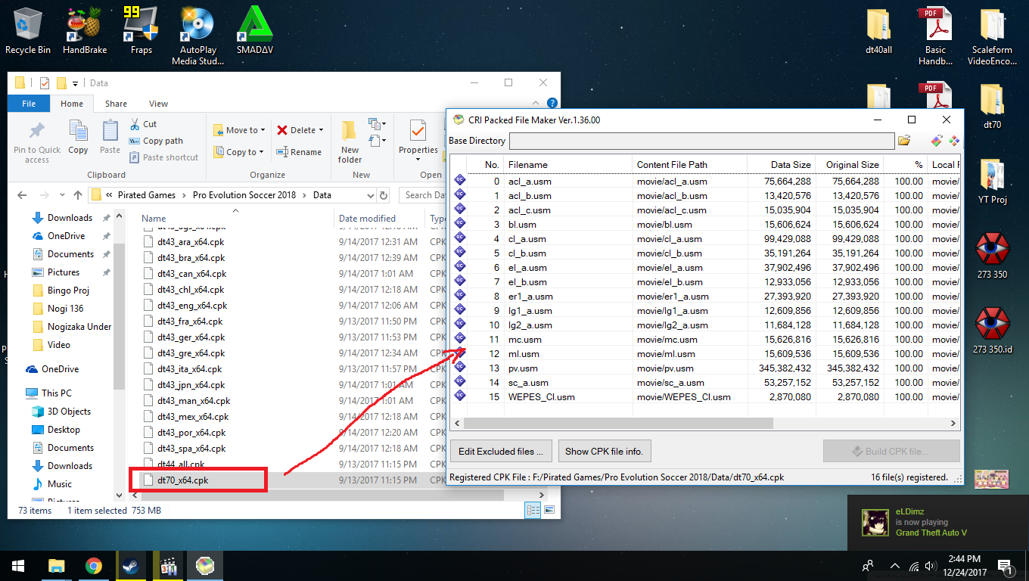
Task: Sort CPK list by Filename column
Action: pyautogui.click(x=567, y=164)
